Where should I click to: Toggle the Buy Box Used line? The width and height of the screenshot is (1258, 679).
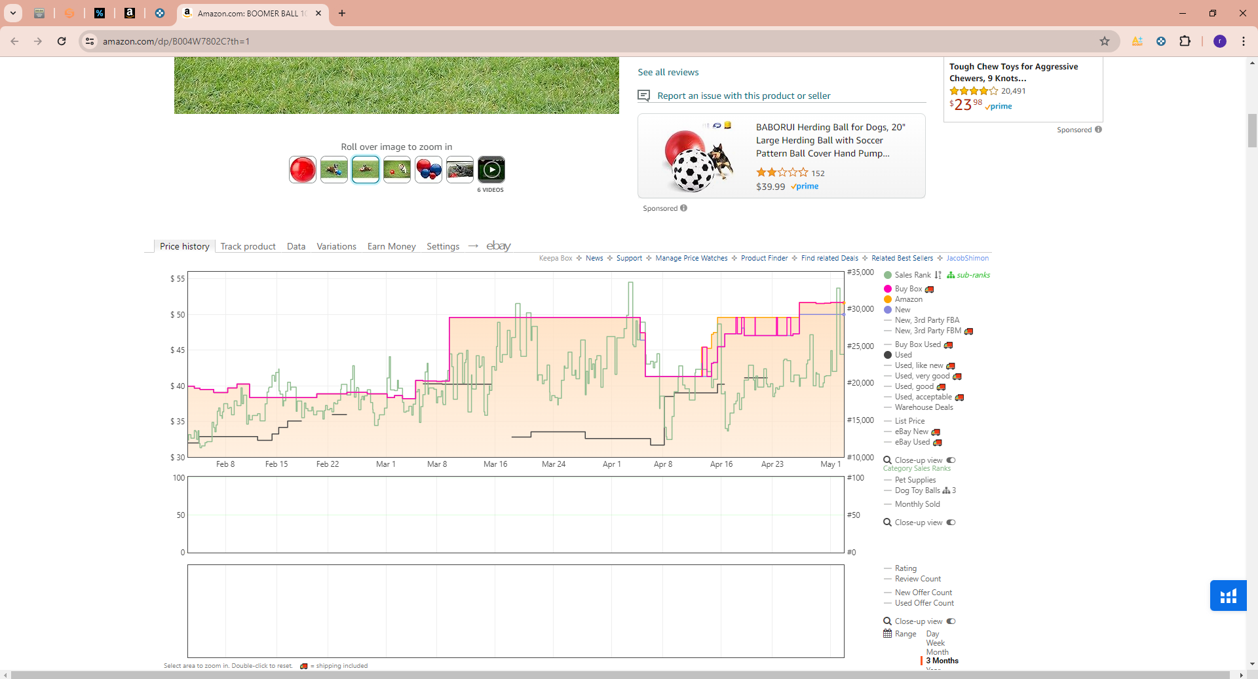(x=917, y=344)
